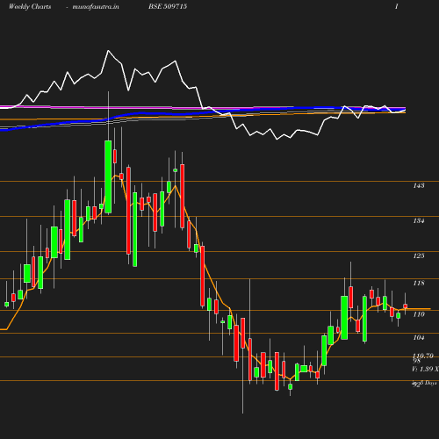
Task: Click the '110.70' last price text
Action: [423, 356]
